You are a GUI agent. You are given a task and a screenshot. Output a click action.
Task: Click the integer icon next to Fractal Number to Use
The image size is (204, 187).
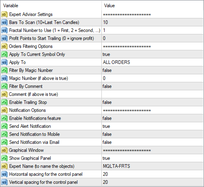click(x=4, y=30)
